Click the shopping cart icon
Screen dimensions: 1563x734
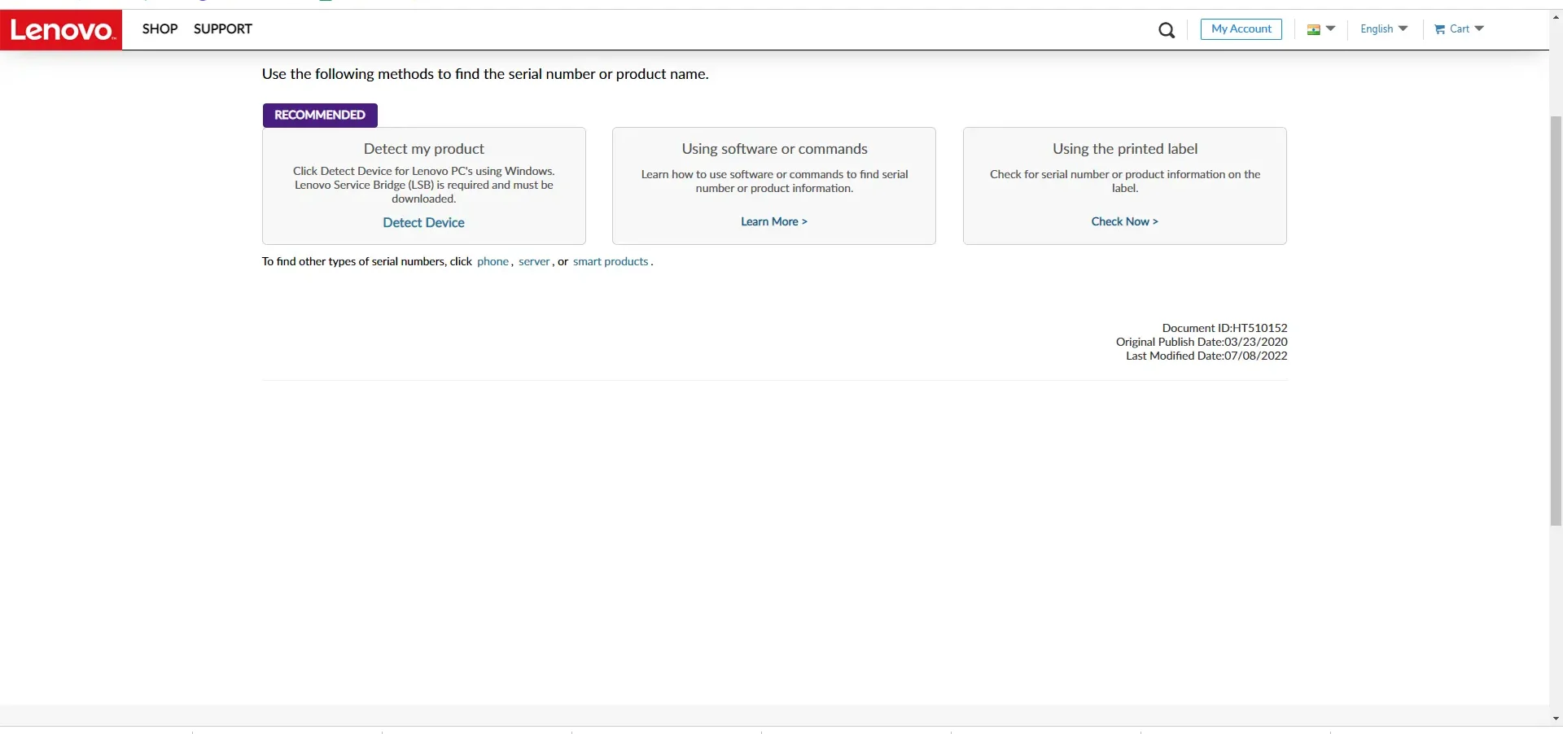pos(1439,29)
